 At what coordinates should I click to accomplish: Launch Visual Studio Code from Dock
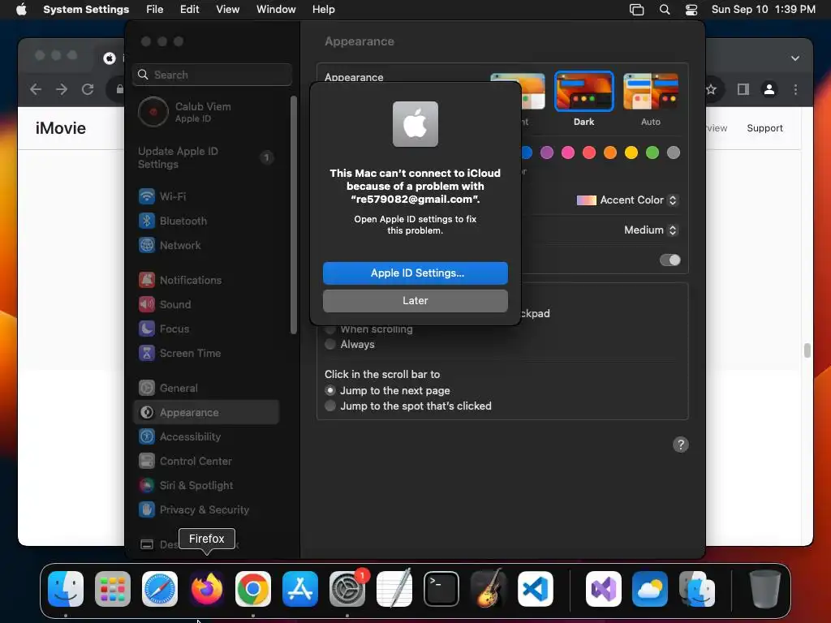click(536, 589)
